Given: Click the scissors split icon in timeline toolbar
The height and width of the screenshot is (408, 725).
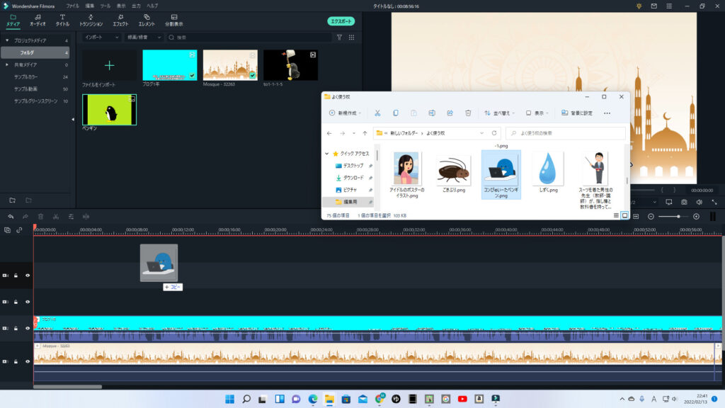Looking at the screenshot, I should click(56, 217).
